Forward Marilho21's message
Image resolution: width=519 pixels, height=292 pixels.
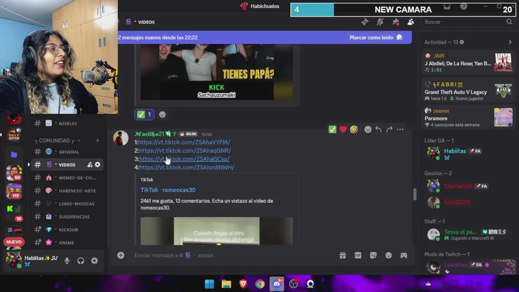[389, 129]
